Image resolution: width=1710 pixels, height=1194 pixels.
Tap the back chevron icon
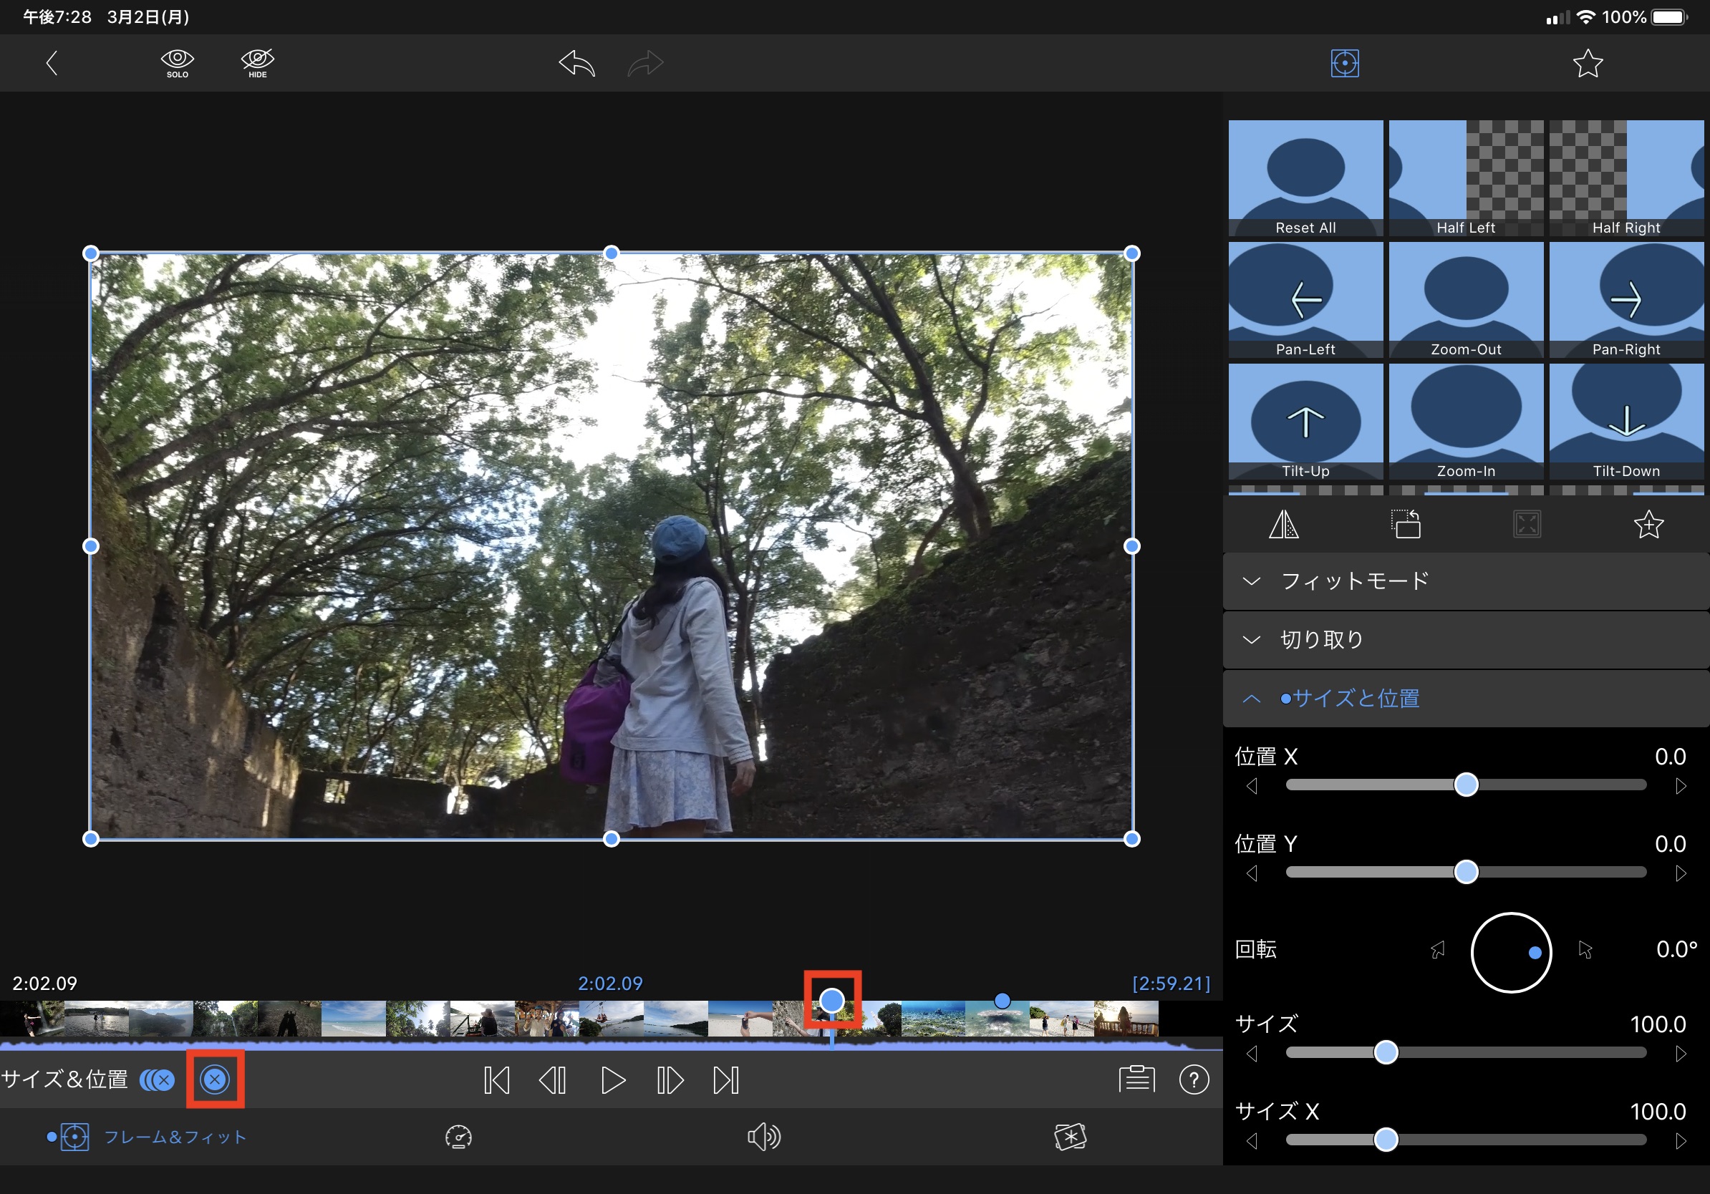(x=52, y=63)
